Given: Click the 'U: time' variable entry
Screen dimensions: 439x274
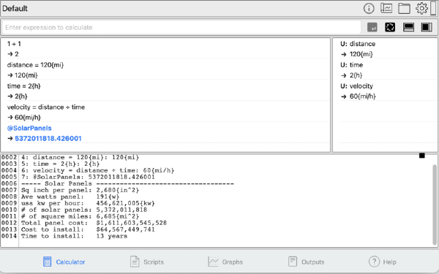Looking at the screenshot, I should pos(352,65).
